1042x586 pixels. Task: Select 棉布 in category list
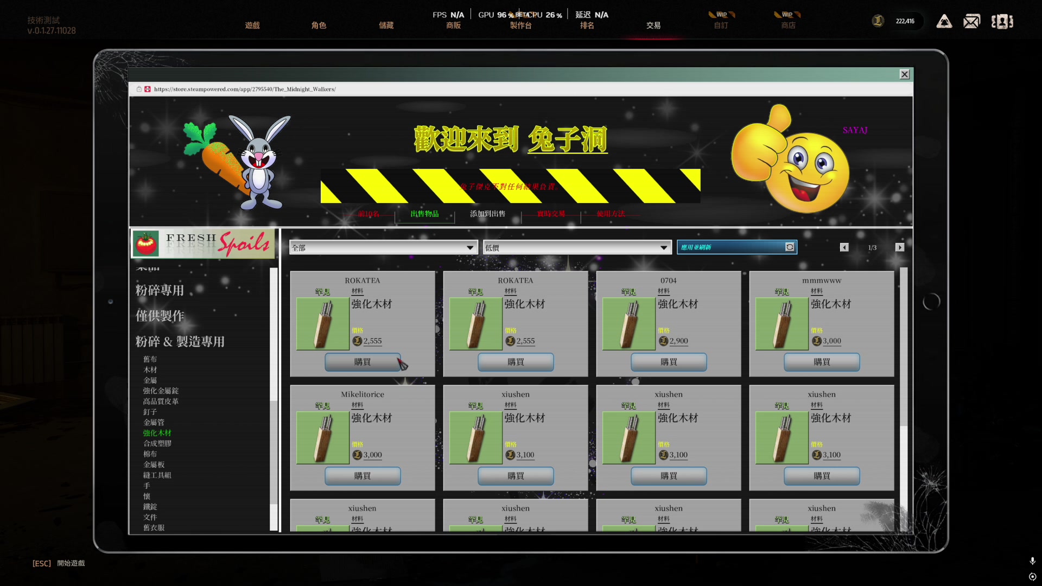point(150,454)
